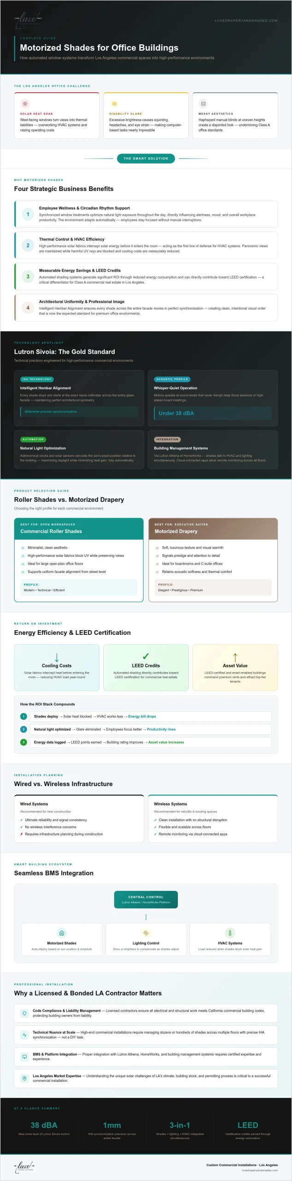The width and height of the screenshot is (292, 1181).
Task: Click the house icon above Motorized Shades
Action: [x=62, y=933]
